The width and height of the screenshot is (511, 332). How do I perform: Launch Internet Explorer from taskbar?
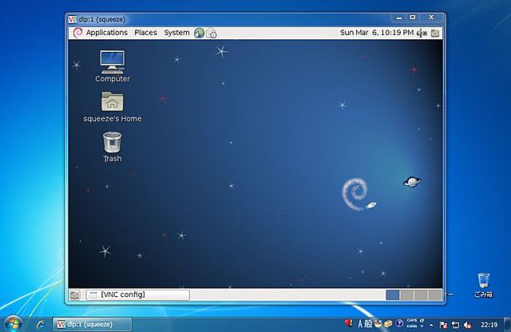click(41, 324)
